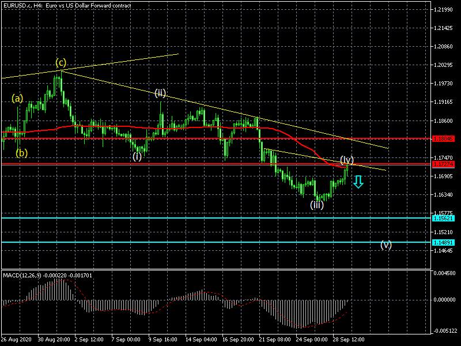
Task: Click the cyan down arrow icon
Action: pyautogui.click(x=358, y=182)
